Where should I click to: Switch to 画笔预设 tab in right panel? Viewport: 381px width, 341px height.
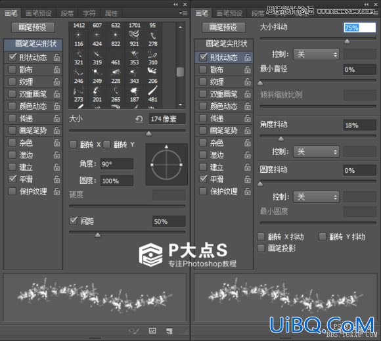pyautogui.click(x=229, y=13)
